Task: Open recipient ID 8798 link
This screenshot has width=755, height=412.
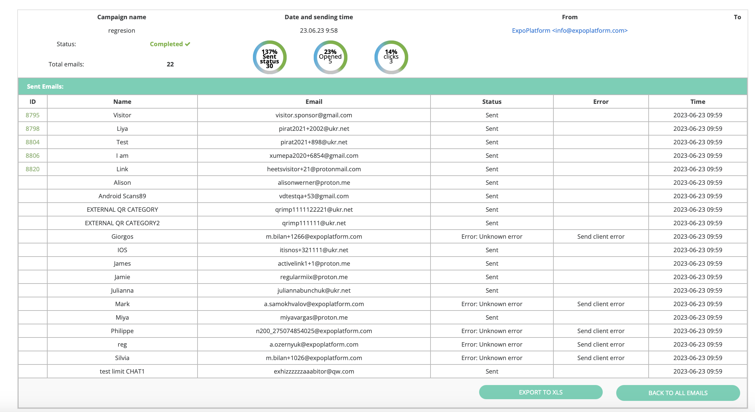Action: point(32,128)
